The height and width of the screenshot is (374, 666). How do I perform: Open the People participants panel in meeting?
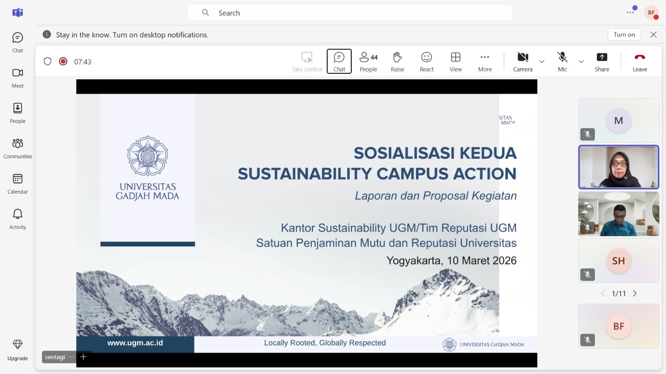point(368,62)
